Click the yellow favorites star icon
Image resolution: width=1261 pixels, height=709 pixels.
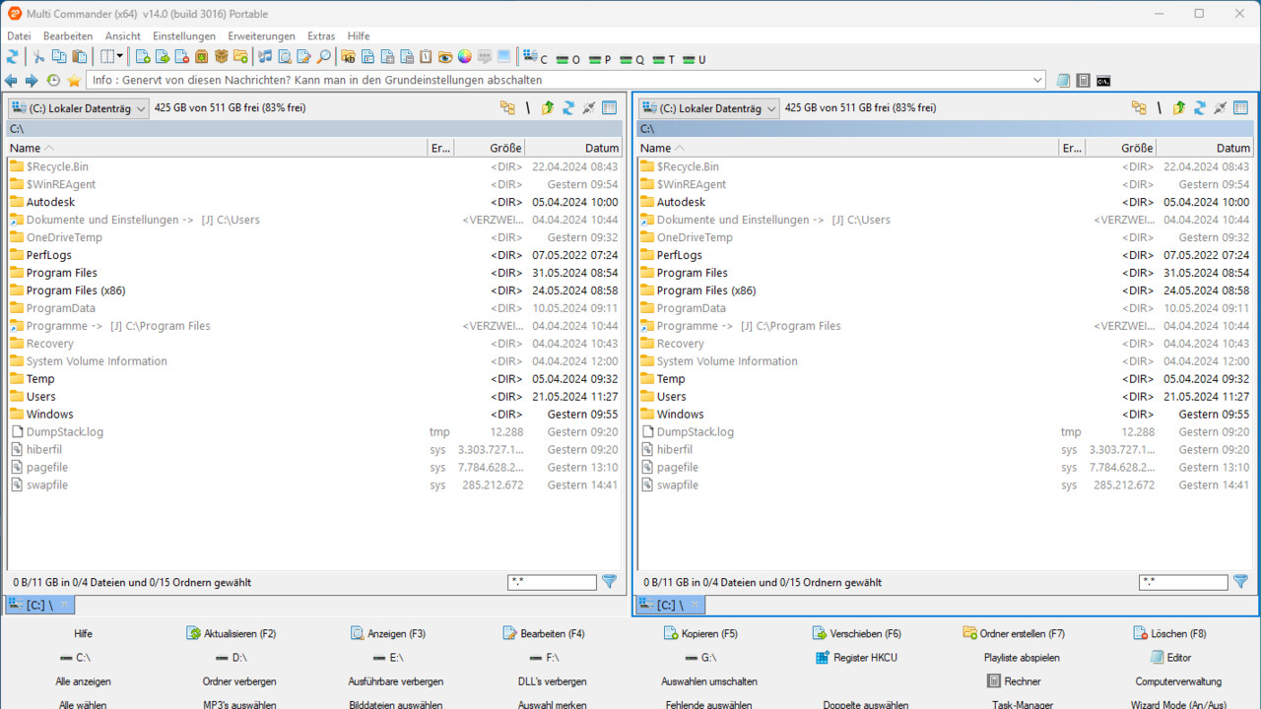tap(74, 81)
